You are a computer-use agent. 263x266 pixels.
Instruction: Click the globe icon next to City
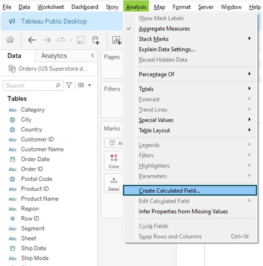pyautogui.click(x=12, y=120)
